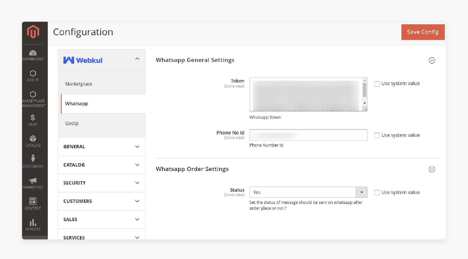Click the Magento logo icon
This screenshot has width=468, height=259.
tap(33, 32)
